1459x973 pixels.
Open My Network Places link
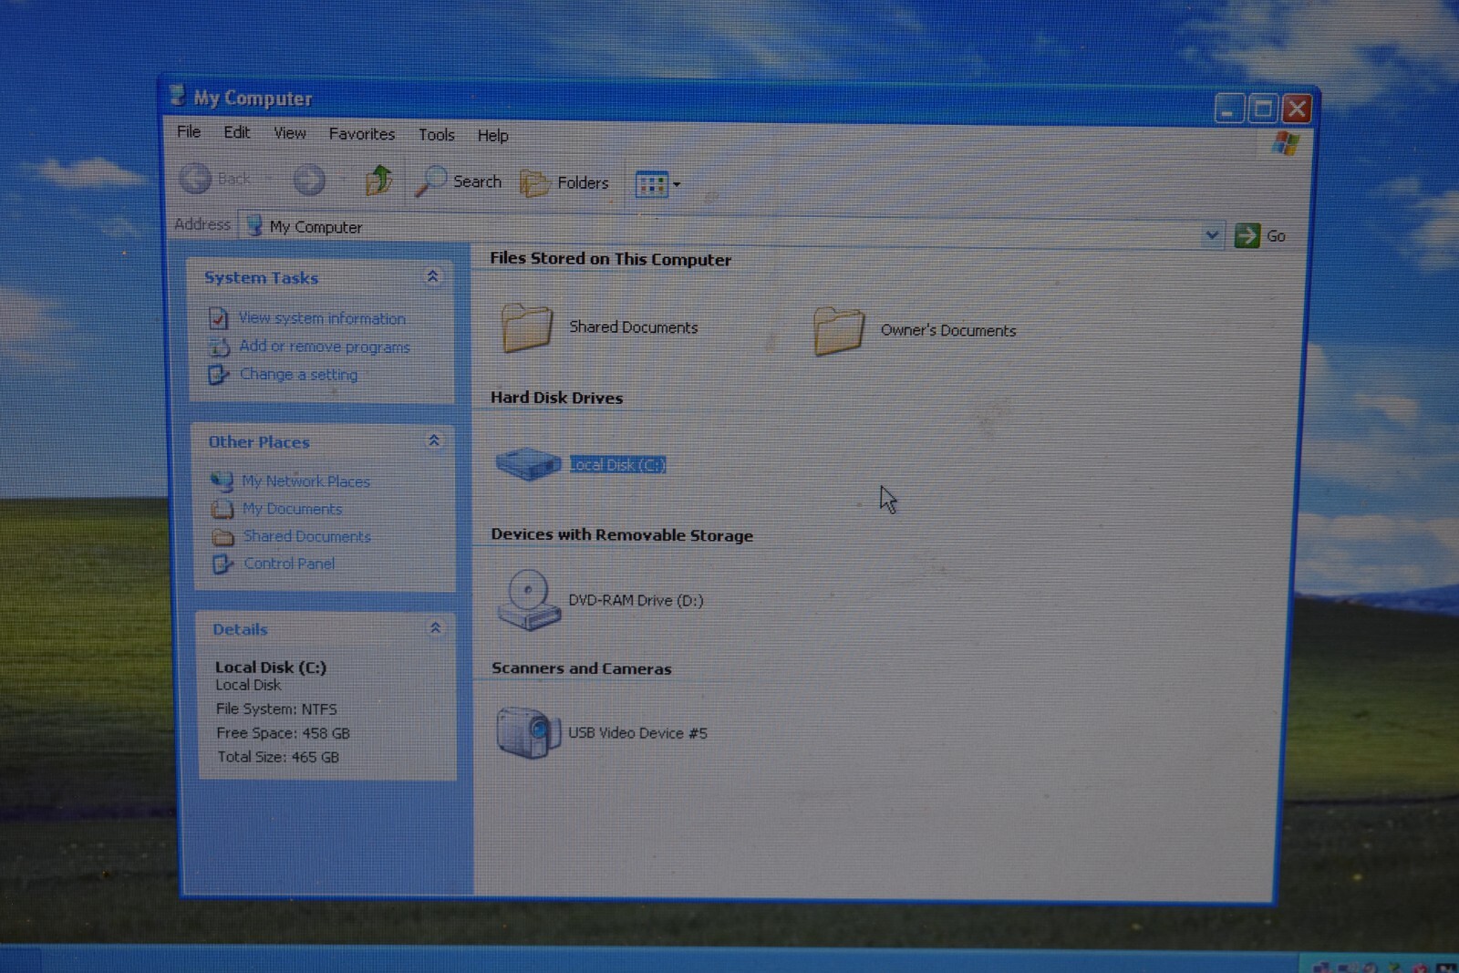point(305,481)
